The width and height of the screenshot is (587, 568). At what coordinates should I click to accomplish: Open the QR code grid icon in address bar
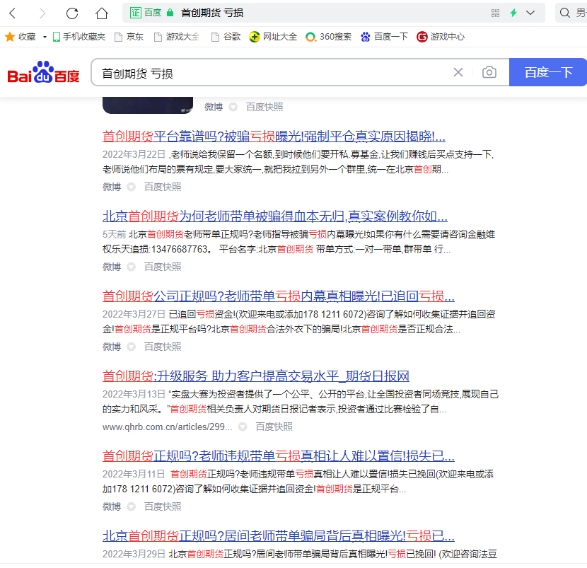pyautogui.click(x=495, y=13)
